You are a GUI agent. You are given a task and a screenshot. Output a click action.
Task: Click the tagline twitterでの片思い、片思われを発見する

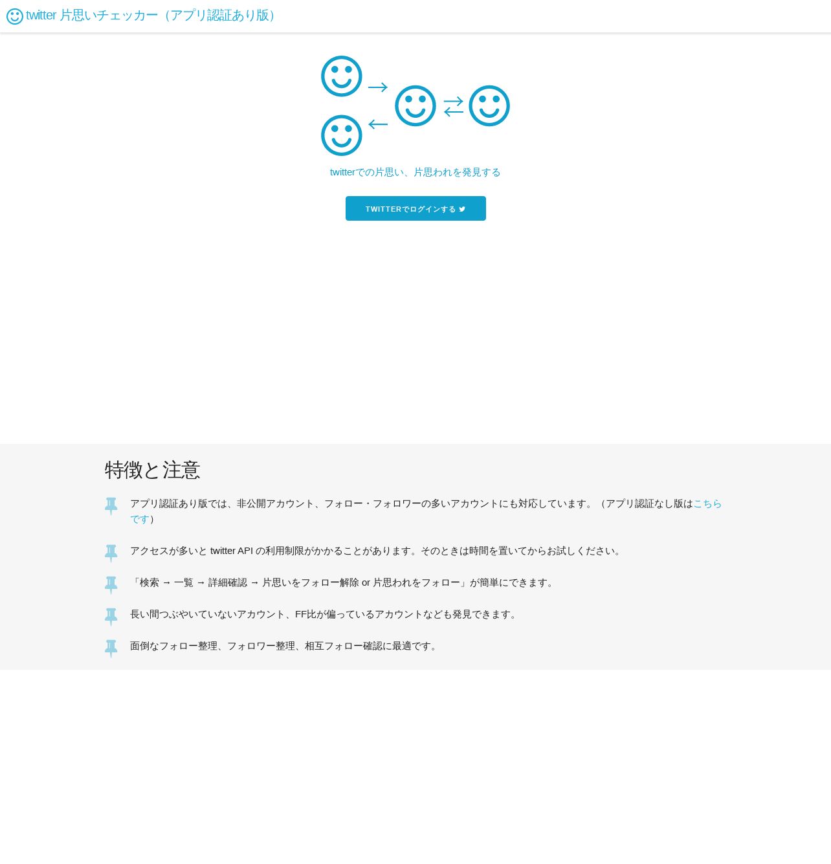(415, 172)
